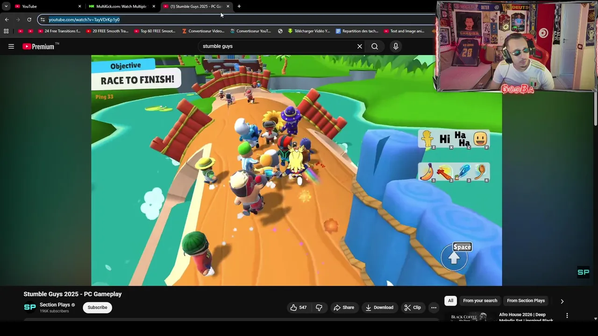Close the MultiKick.com tab
This screenshot has width=598, height=336.
point(154,6)
